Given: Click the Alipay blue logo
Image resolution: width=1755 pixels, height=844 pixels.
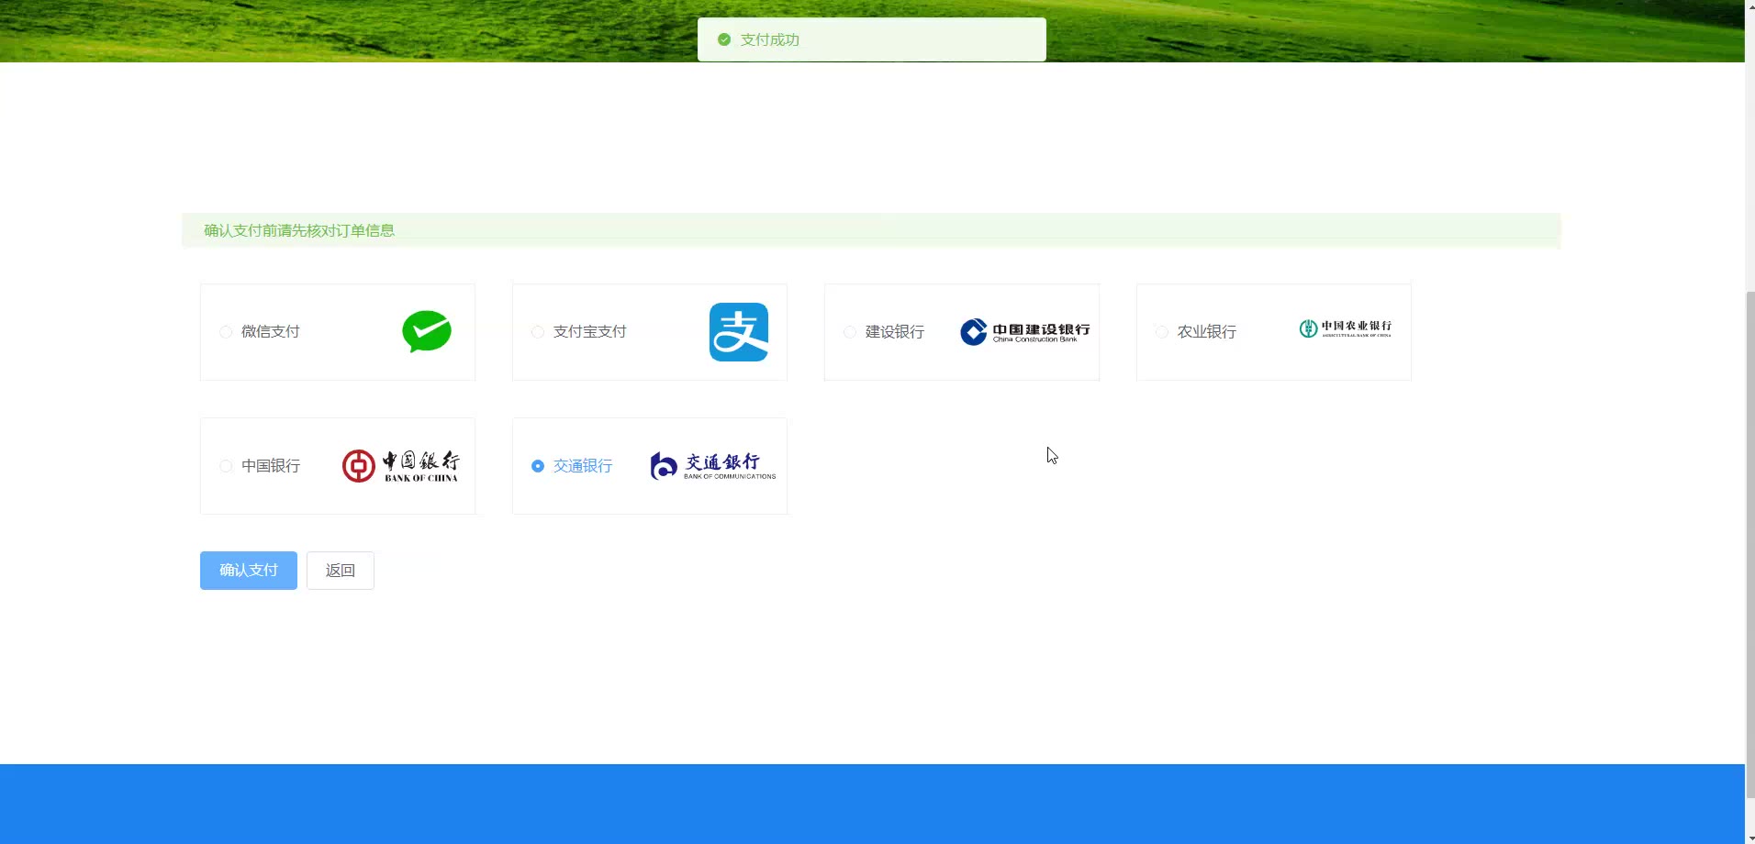Looking at the screenshot, I should pyautogui.click(x=739, y=332).
